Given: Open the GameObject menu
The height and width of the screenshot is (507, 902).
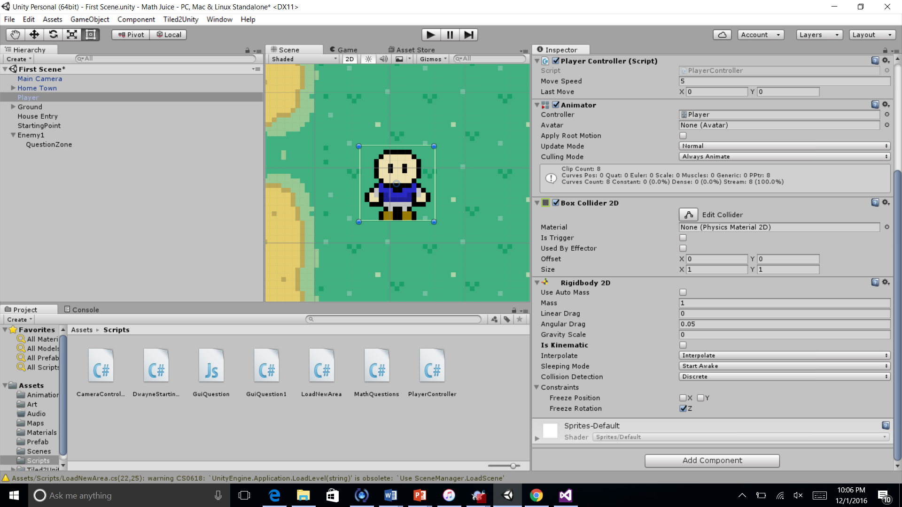Looking at the screenshot, I should click(x=89, y=19).
